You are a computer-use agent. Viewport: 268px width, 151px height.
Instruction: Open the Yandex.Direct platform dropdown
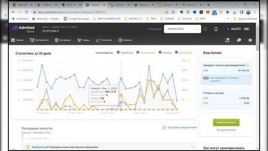point(183,29)
